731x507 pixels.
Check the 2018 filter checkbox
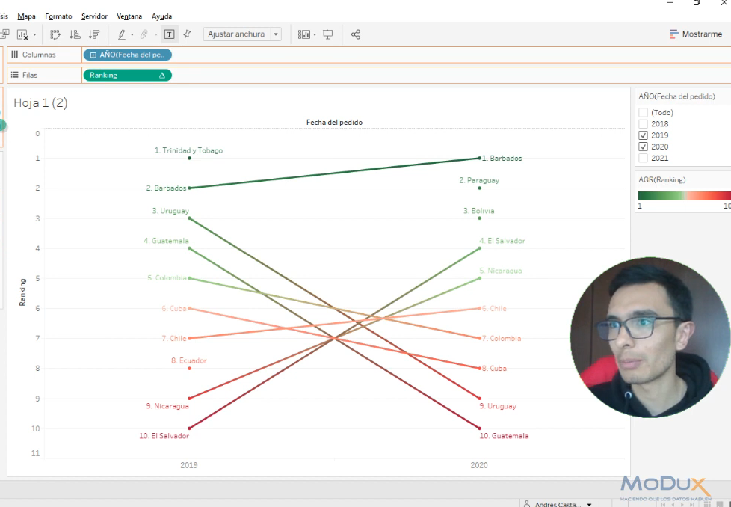point(643,123)
